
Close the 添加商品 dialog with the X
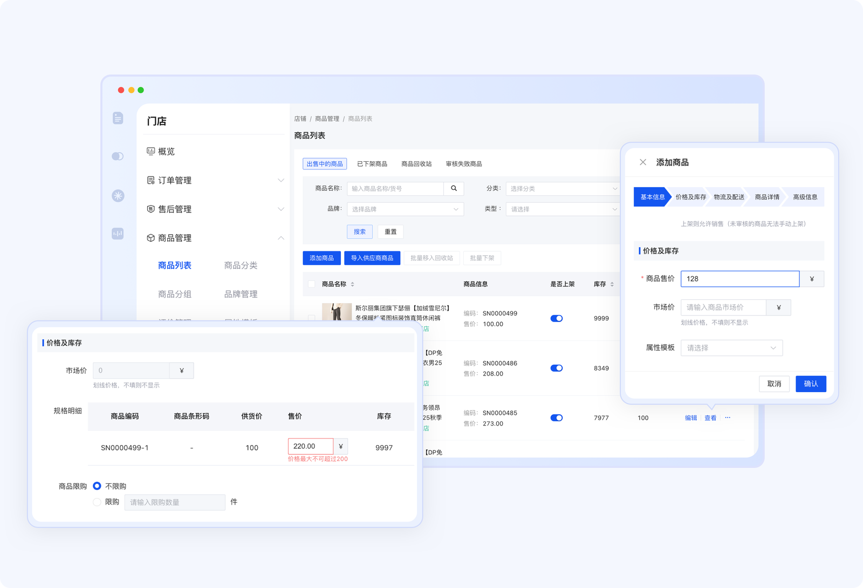(x=643, y=162)
